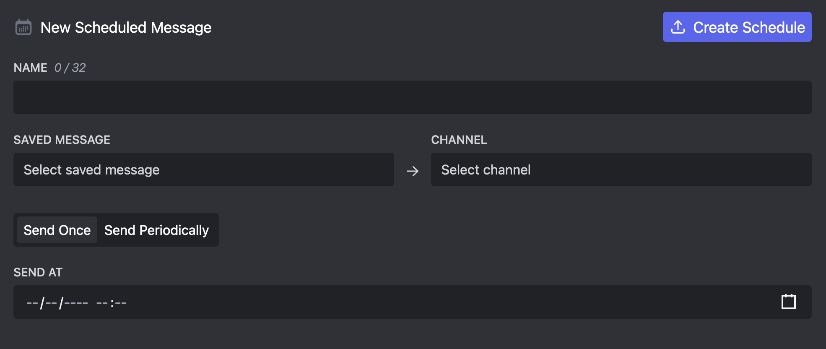Click the arrow icon between message and channel
826x349 pixels.
coord(413,171)
